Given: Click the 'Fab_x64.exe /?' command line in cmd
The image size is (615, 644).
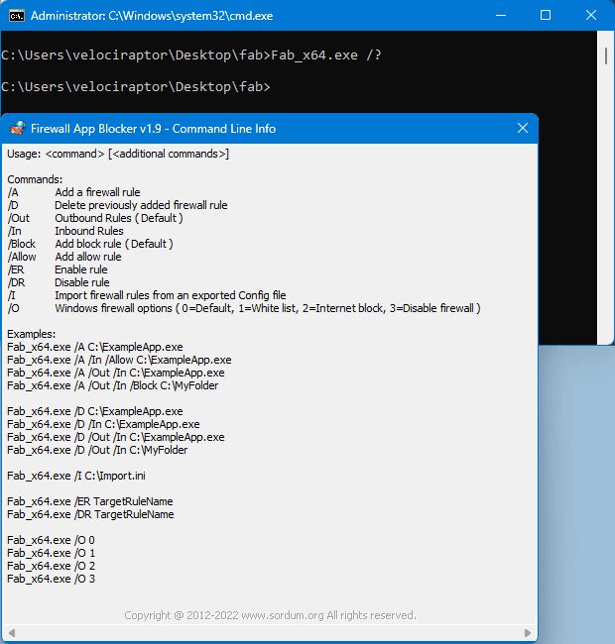Looking at the screenshot, I should 191,55.
